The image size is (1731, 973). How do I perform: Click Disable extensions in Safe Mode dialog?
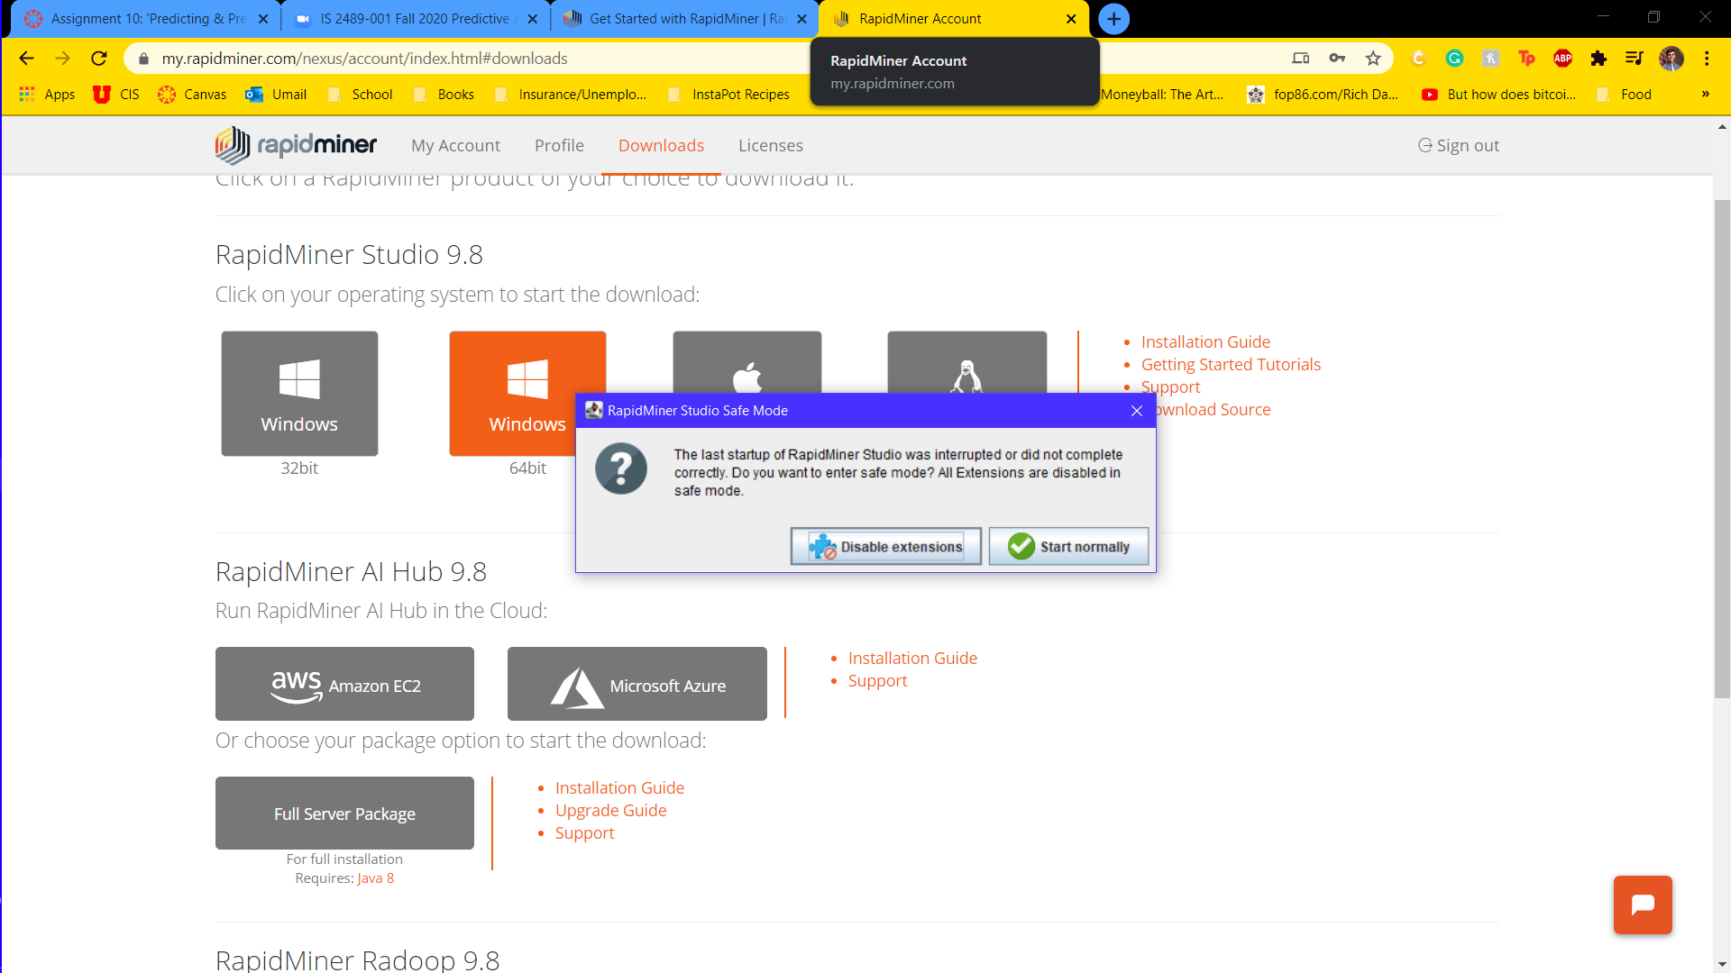886,547
